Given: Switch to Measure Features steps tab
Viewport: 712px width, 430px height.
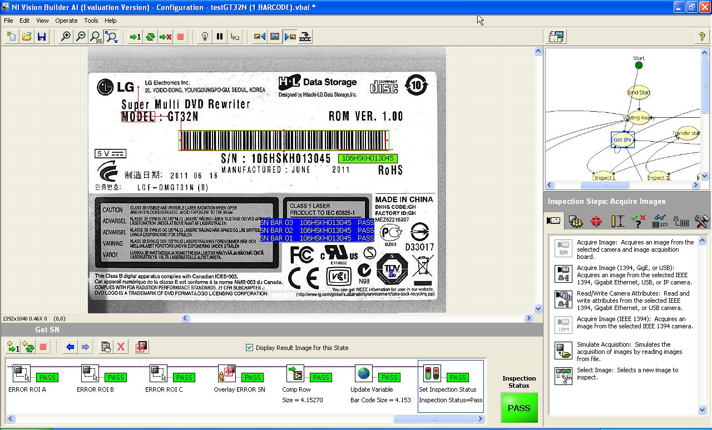Looking at the screenshot, I should (617, 221).
